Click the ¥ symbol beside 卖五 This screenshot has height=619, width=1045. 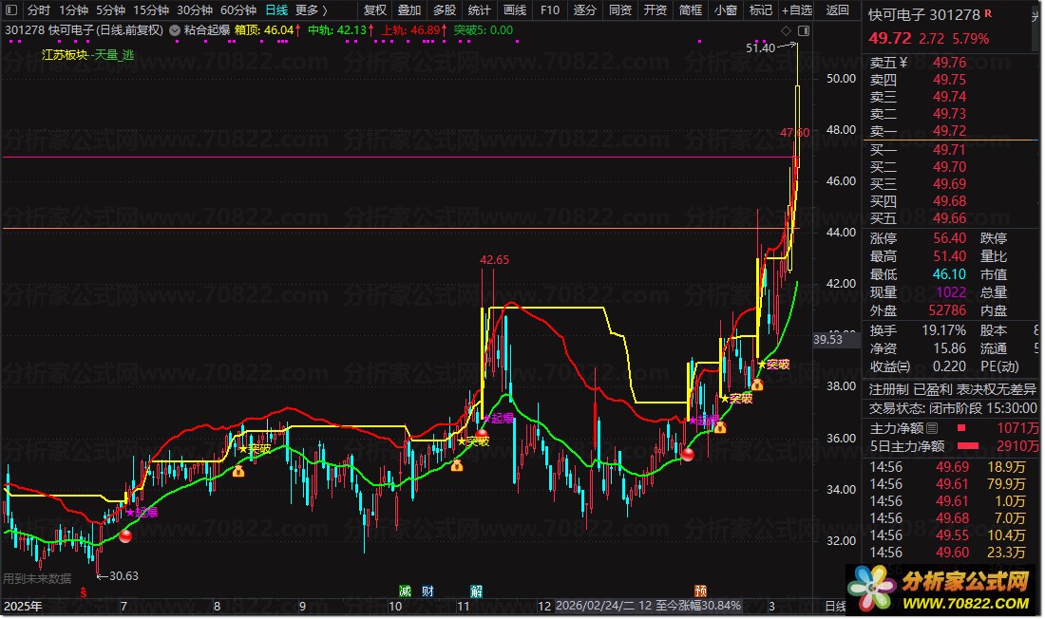(903, 63)
